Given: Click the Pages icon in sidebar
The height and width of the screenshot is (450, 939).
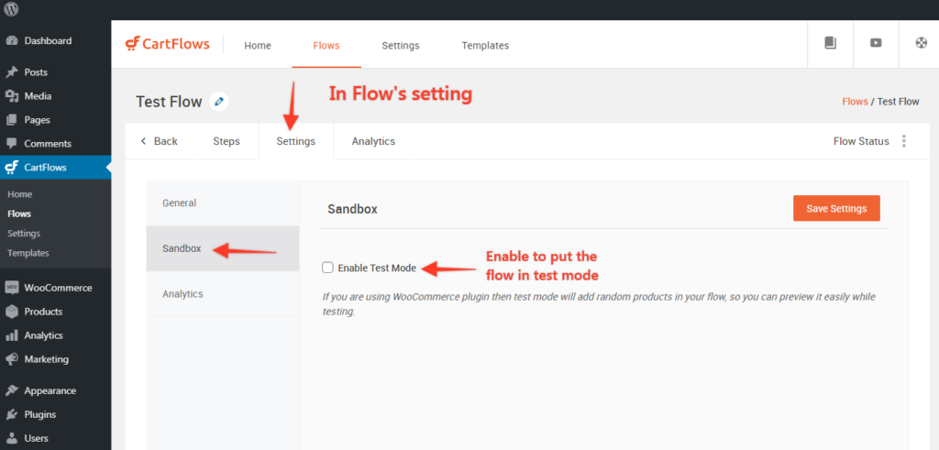Looking at the screenshot, I should 11,120.
